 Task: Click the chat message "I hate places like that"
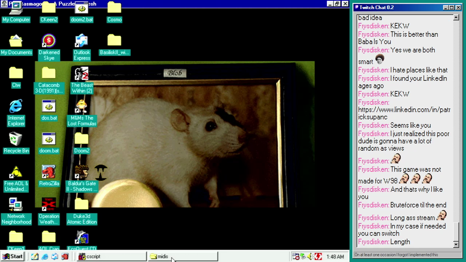419,70
